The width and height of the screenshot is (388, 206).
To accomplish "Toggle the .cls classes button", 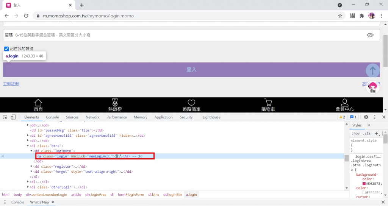I will [x=367, y=134].
